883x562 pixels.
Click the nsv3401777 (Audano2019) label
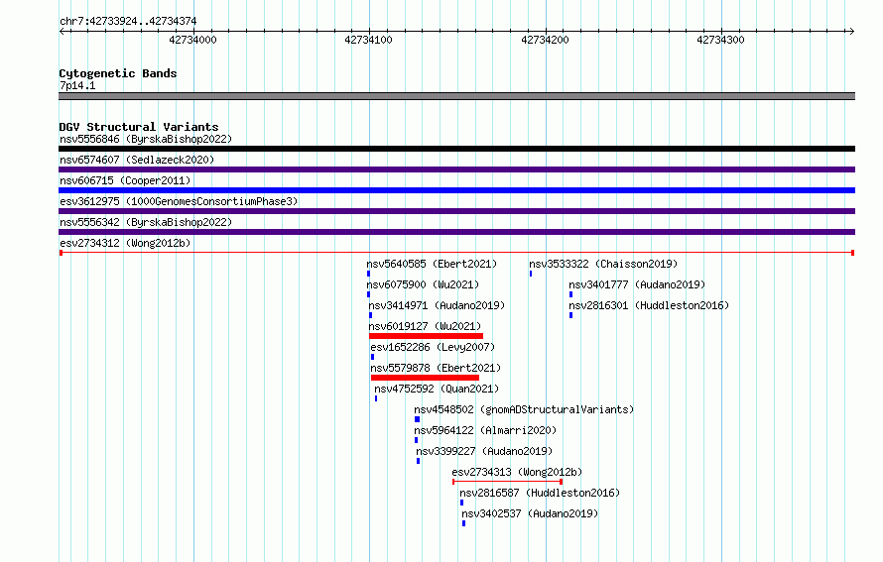638,284
